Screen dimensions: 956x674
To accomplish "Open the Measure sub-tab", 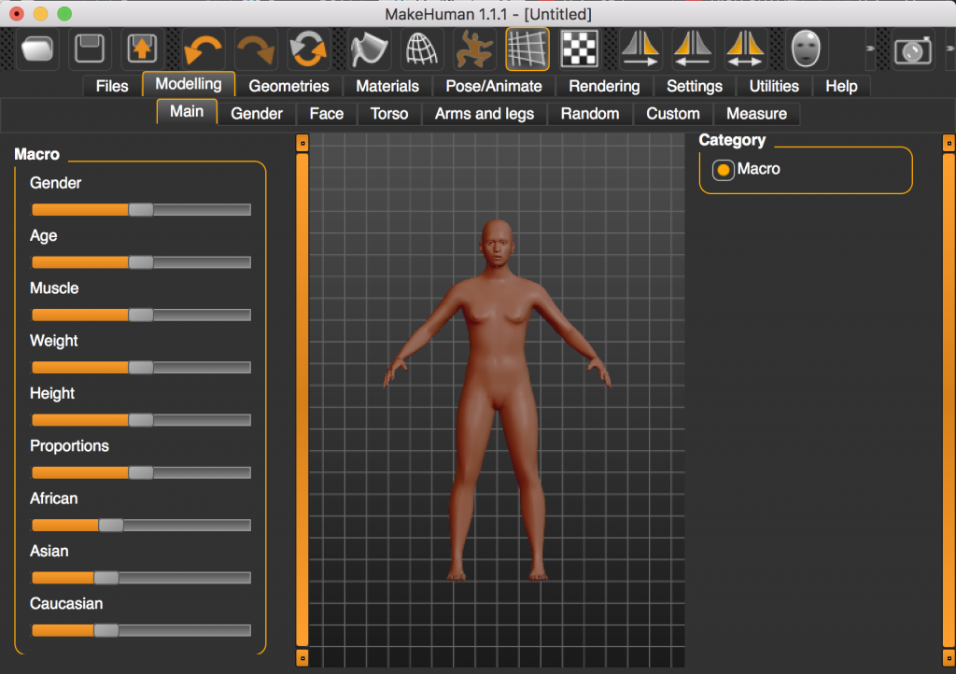I will 756,114.
